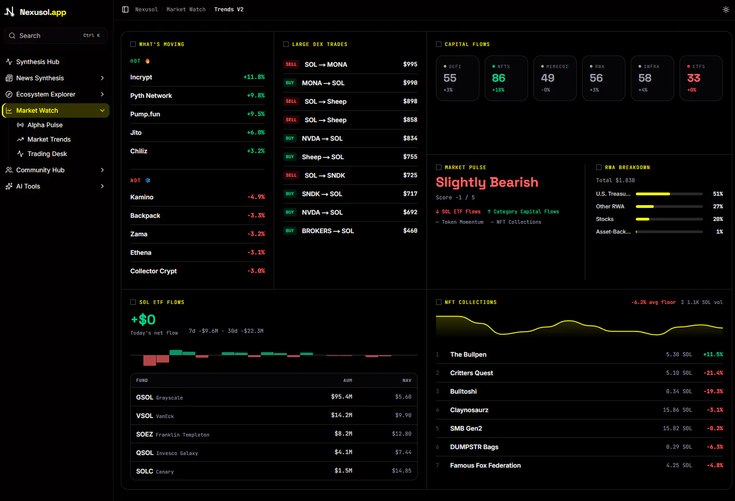This screenshot has width=735, height=501.
Task: Click the SOL ETF Flows down-arrow icon
Action: (x=437, y=211)
